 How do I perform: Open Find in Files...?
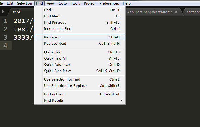coord(80,94)
